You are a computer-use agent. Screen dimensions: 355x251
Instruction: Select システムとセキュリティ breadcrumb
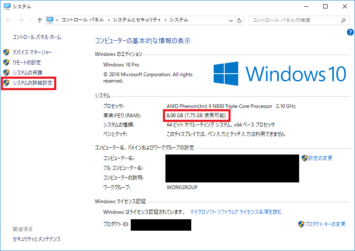(x=137, y=20)
